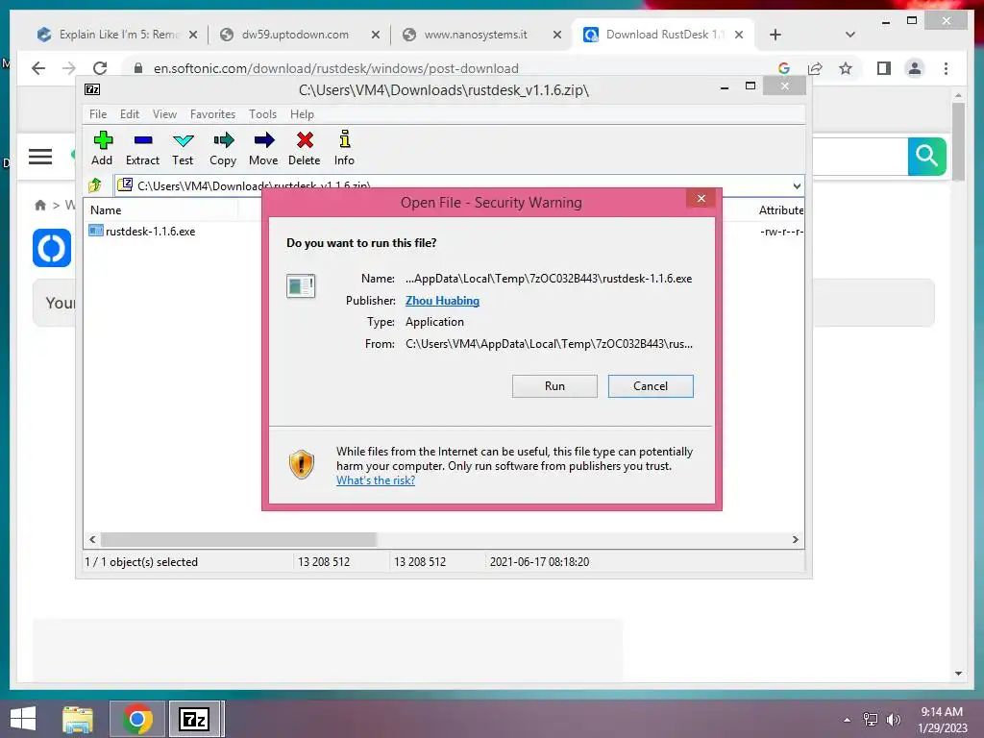Open the Help menu in 7-Zip
The image size is (984, 738).
[x=302, y=114]
